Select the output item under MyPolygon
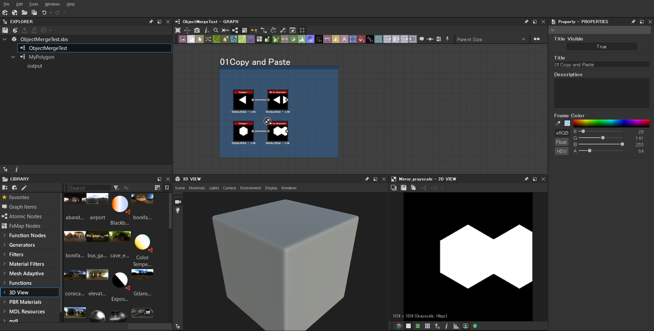Viewport: 654px width, 331px height. 34,66
